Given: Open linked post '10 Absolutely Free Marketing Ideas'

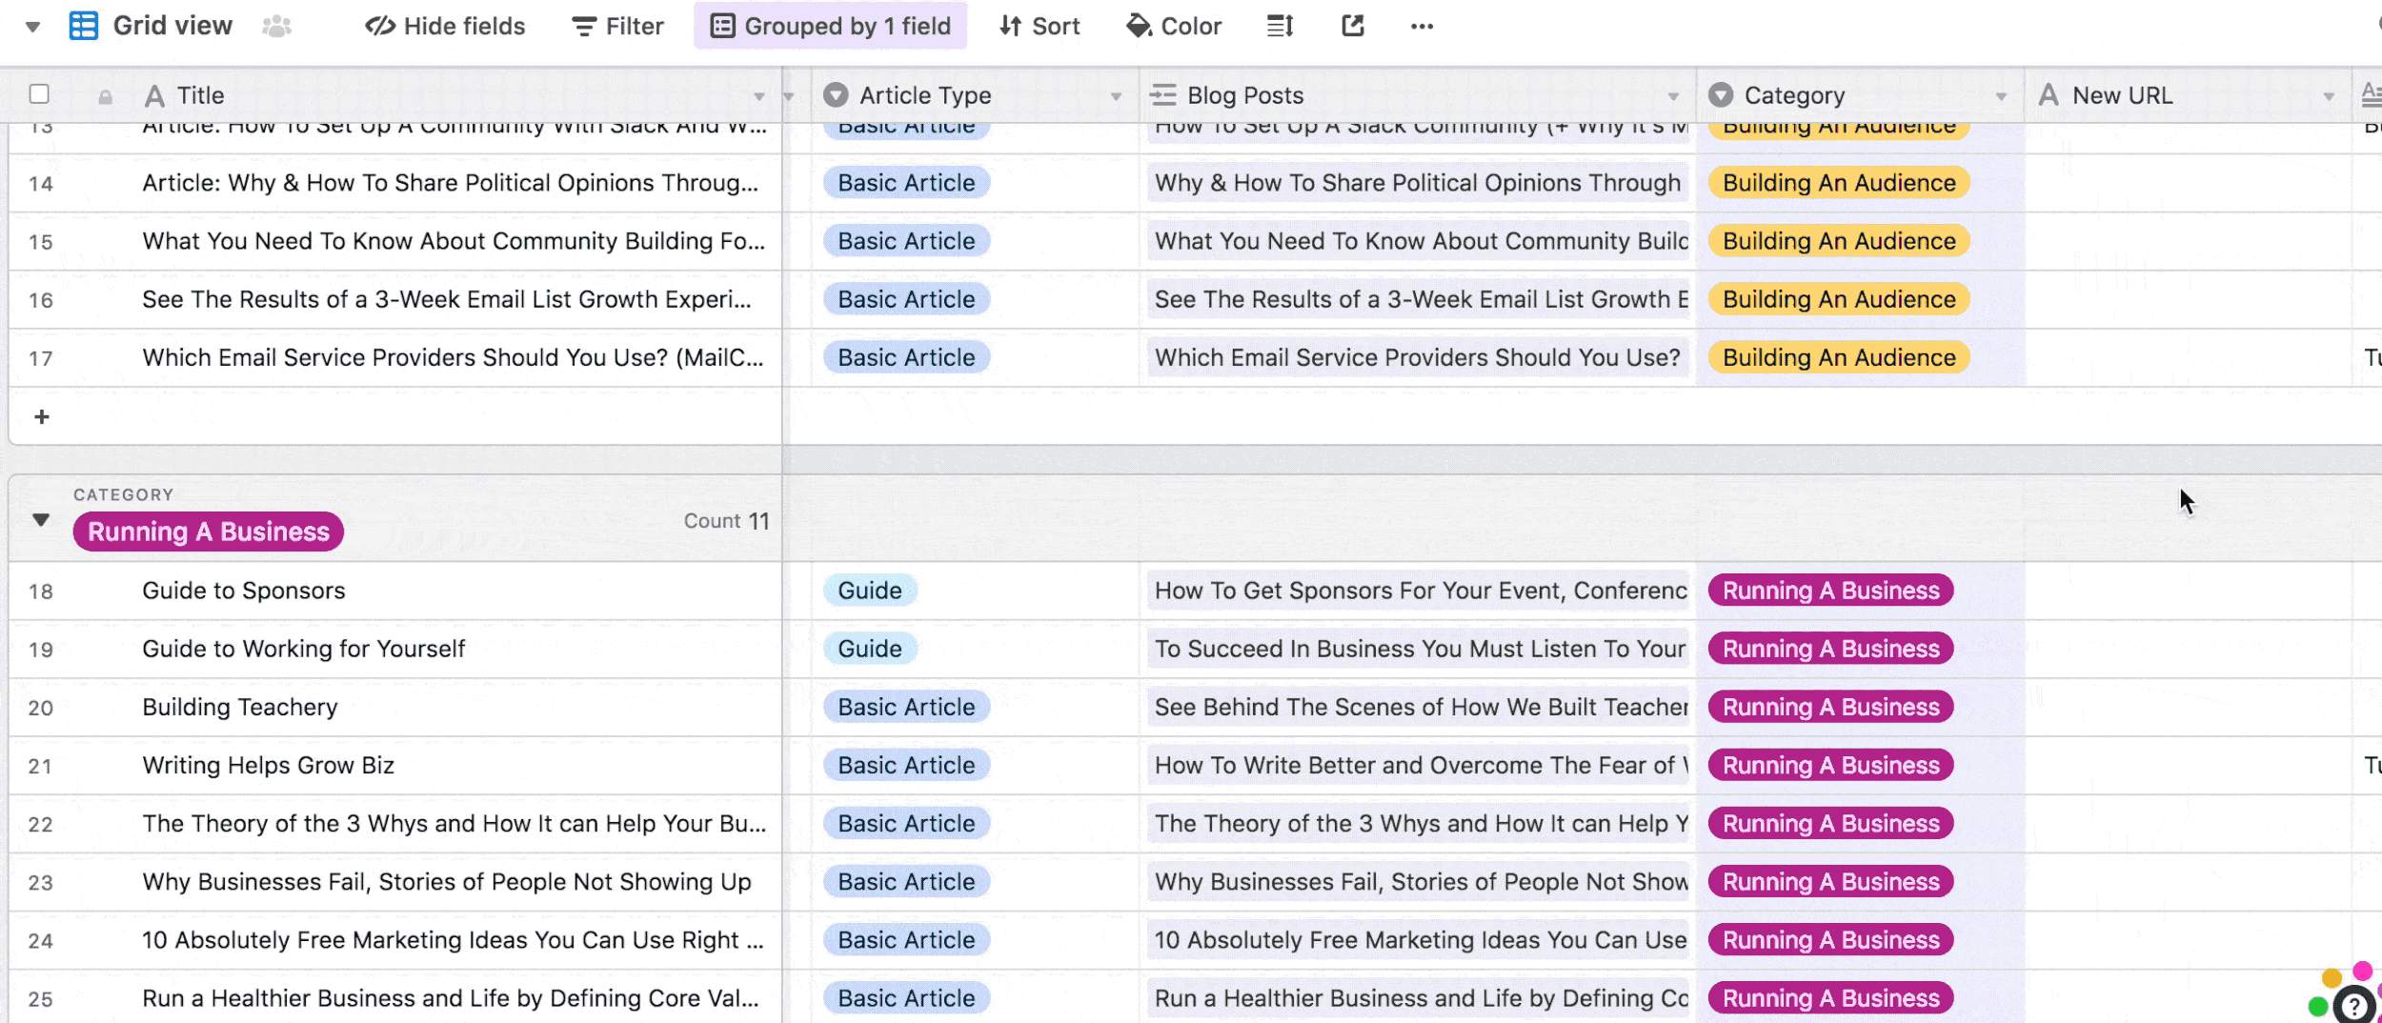Looking at the screenshot, I should coord(1418,940).
